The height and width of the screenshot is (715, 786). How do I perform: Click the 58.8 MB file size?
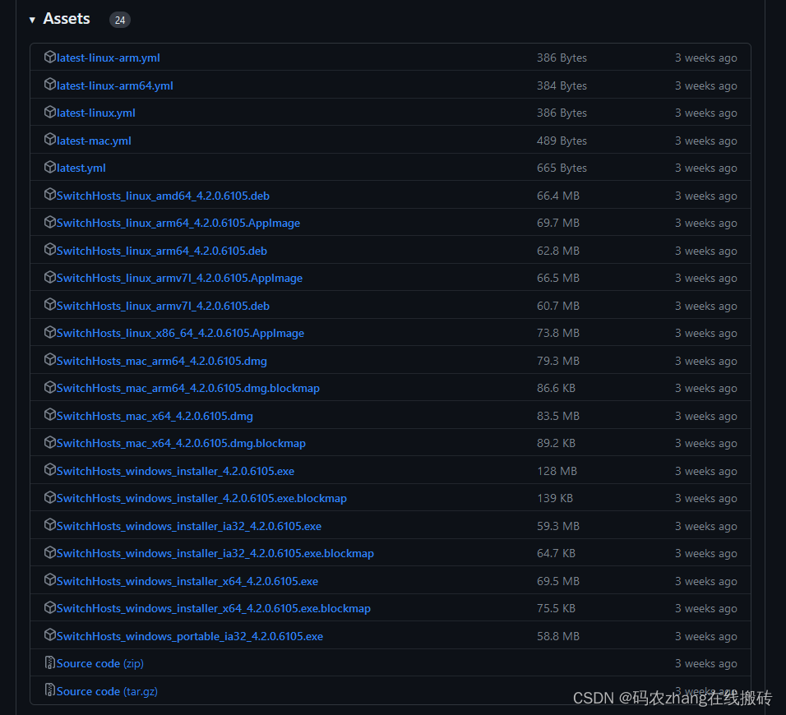point(558,637)
